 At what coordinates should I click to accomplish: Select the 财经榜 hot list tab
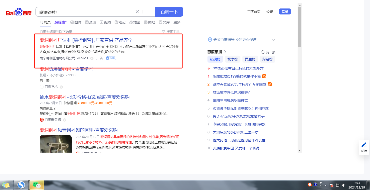(x=268, y=59)
